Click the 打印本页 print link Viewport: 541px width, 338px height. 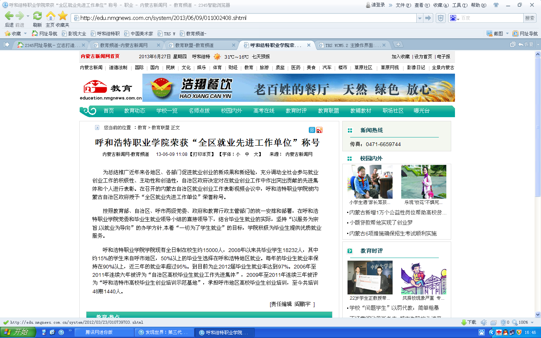coord(202,154)
